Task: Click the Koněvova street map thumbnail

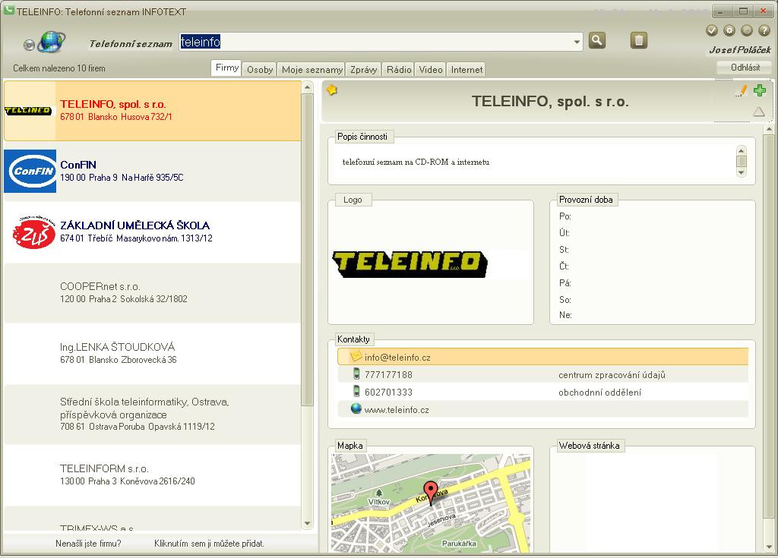Action: point(431,503)
